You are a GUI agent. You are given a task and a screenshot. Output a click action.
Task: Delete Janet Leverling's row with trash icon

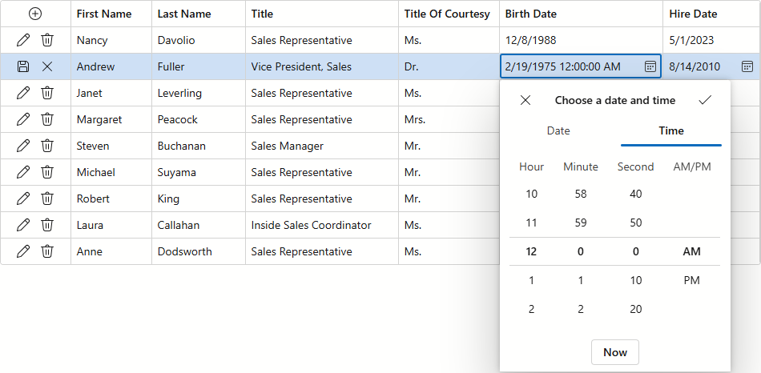coord(47,93)
